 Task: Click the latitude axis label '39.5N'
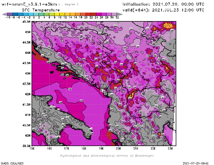26,146
